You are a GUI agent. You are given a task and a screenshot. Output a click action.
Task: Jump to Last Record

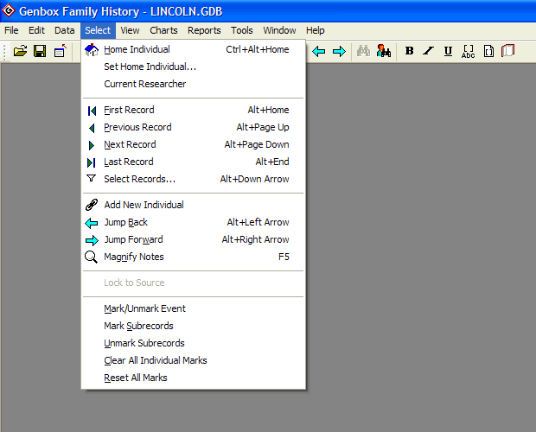pos(128,162)
